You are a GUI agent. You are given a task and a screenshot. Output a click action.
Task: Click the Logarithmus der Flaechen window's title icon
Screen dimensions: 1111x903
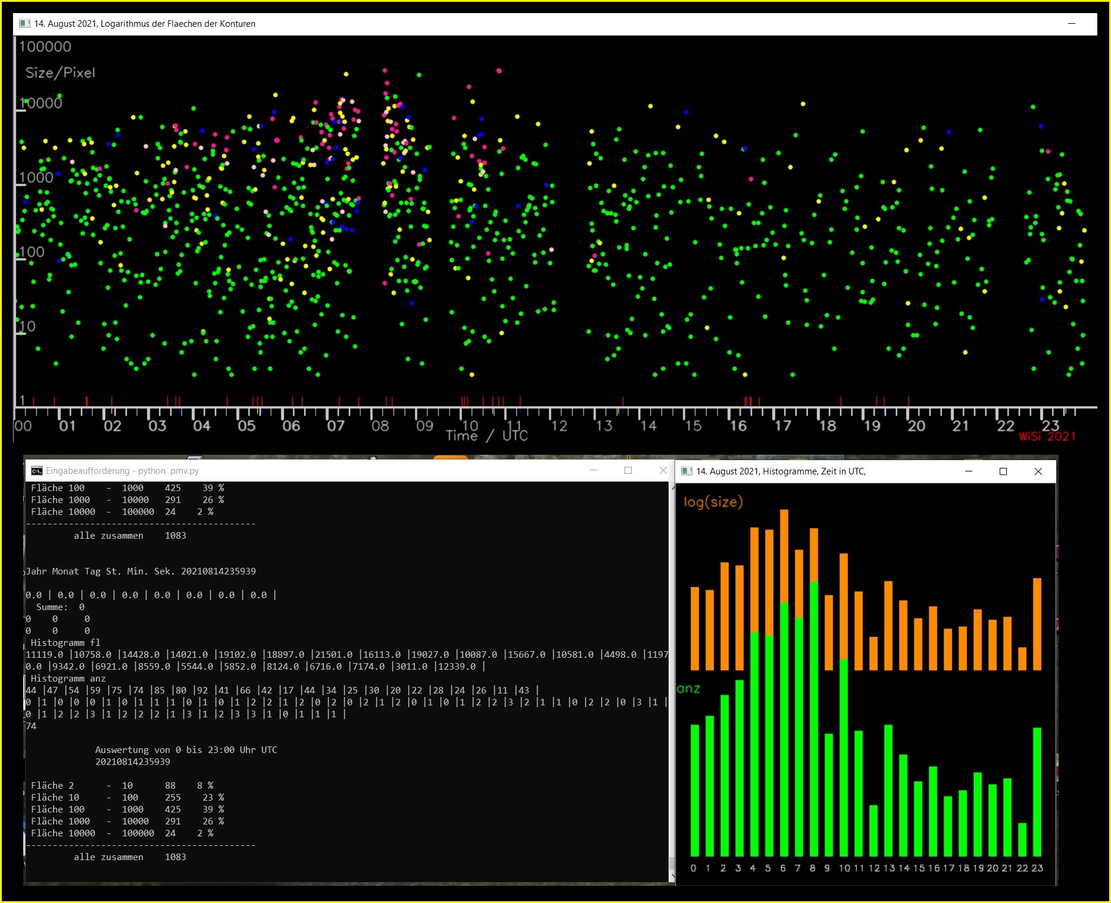click(24, 23)
